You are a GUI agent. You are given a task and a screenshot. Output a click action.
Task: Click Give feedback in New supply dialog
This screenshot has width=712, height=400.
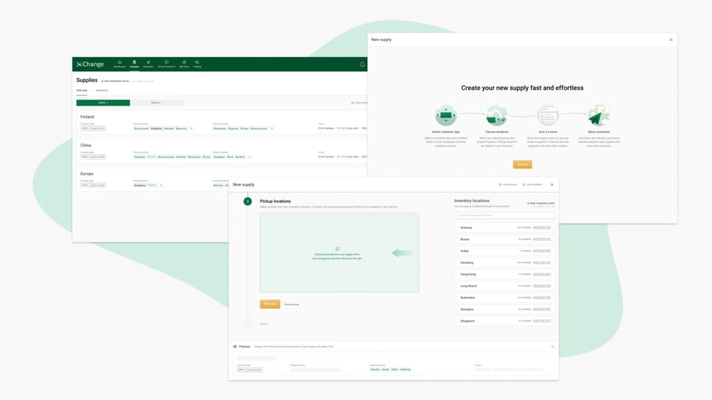(x=532, y=185)
